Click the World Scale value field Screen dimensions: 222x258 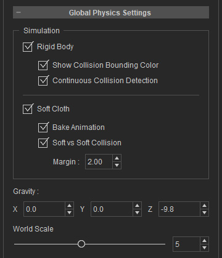(186, 244)
